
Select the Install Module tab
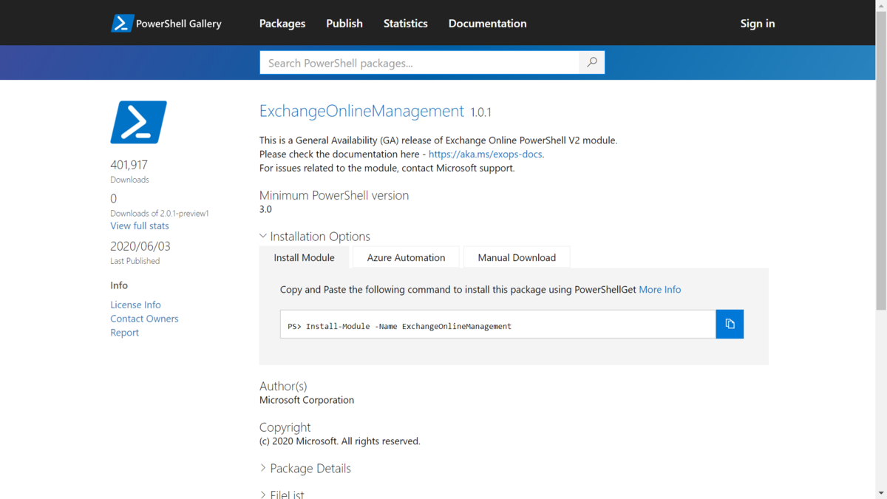click(x=304, y=257)
